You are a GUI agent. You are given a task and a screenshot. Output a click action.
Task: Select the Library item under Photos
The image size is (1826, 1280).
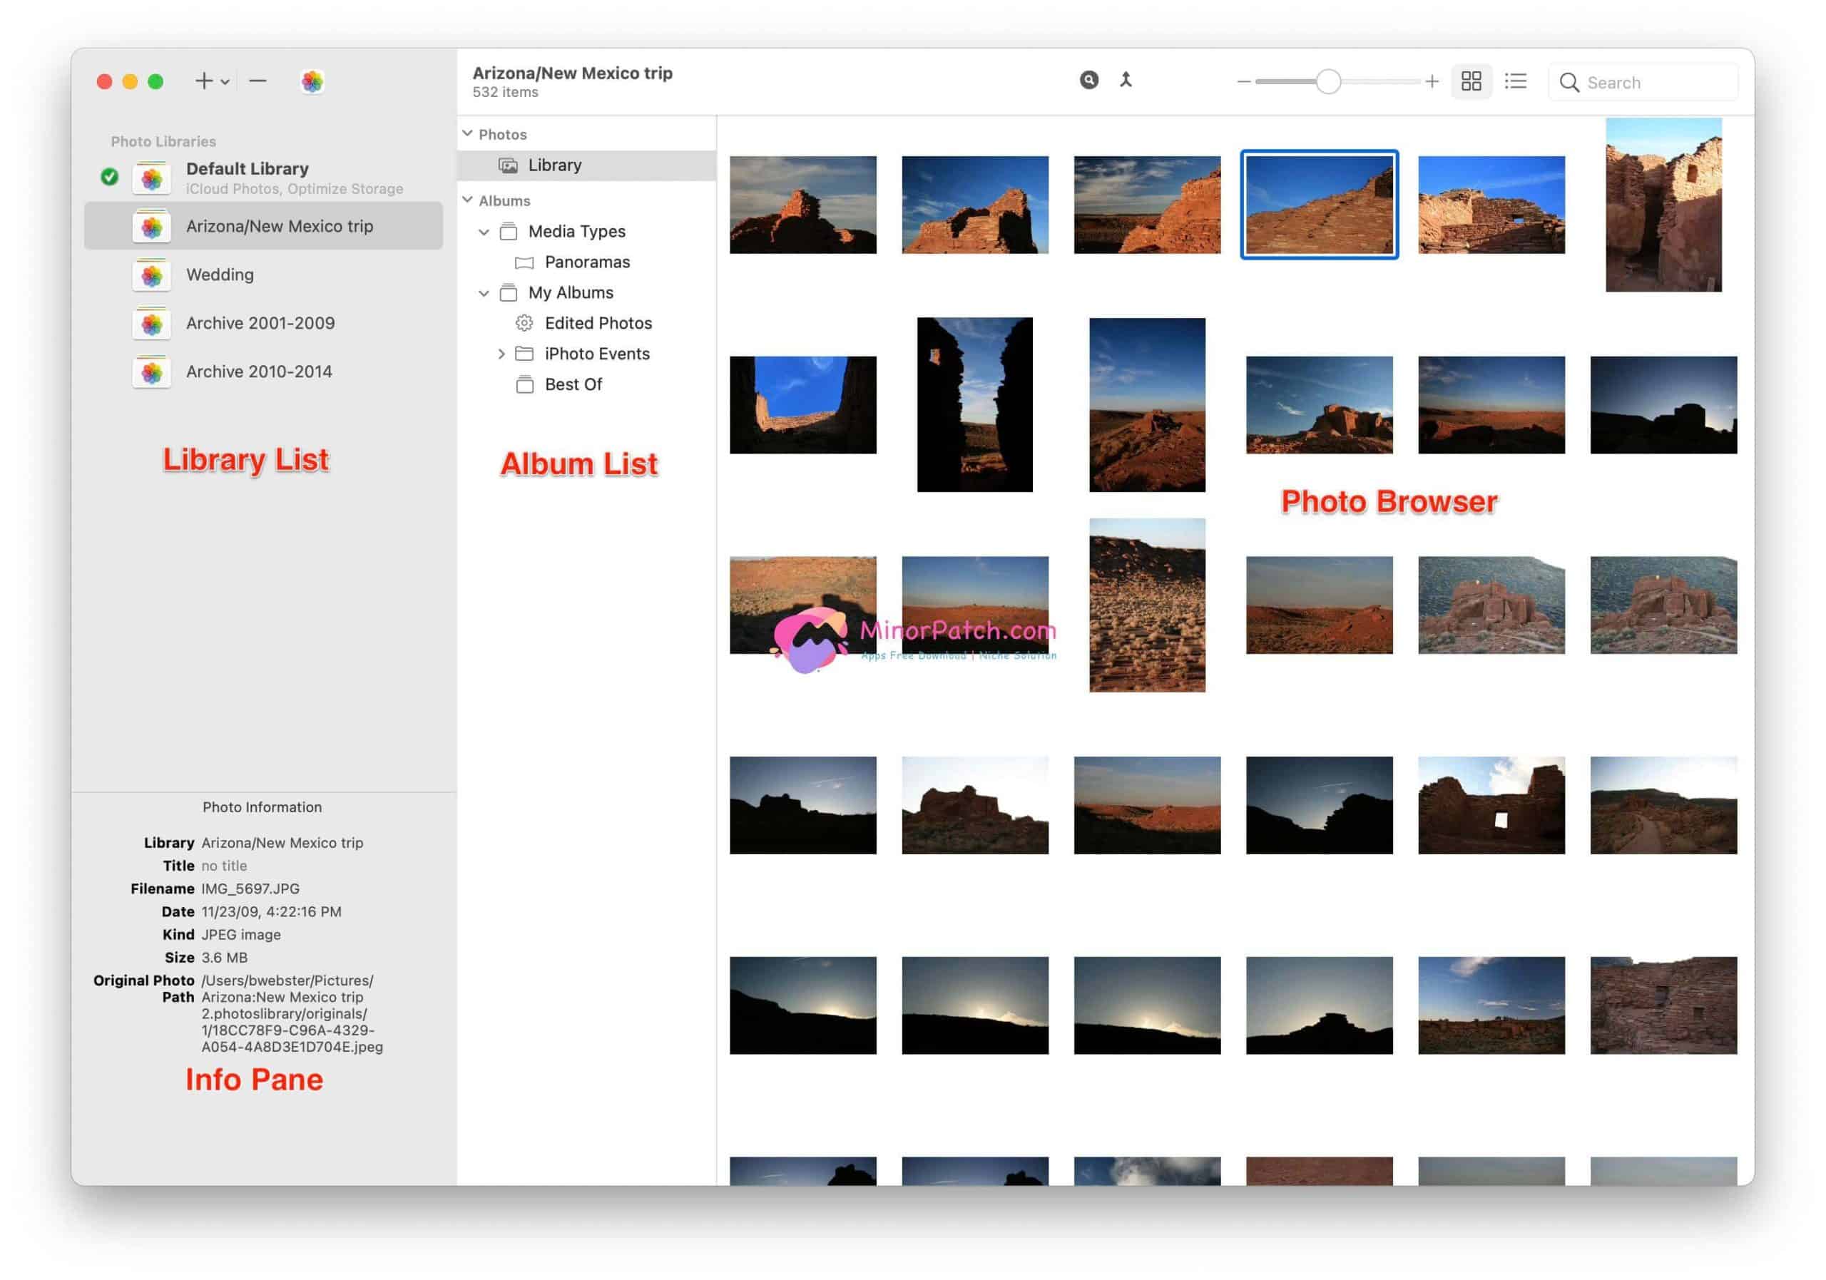(555, 165)
